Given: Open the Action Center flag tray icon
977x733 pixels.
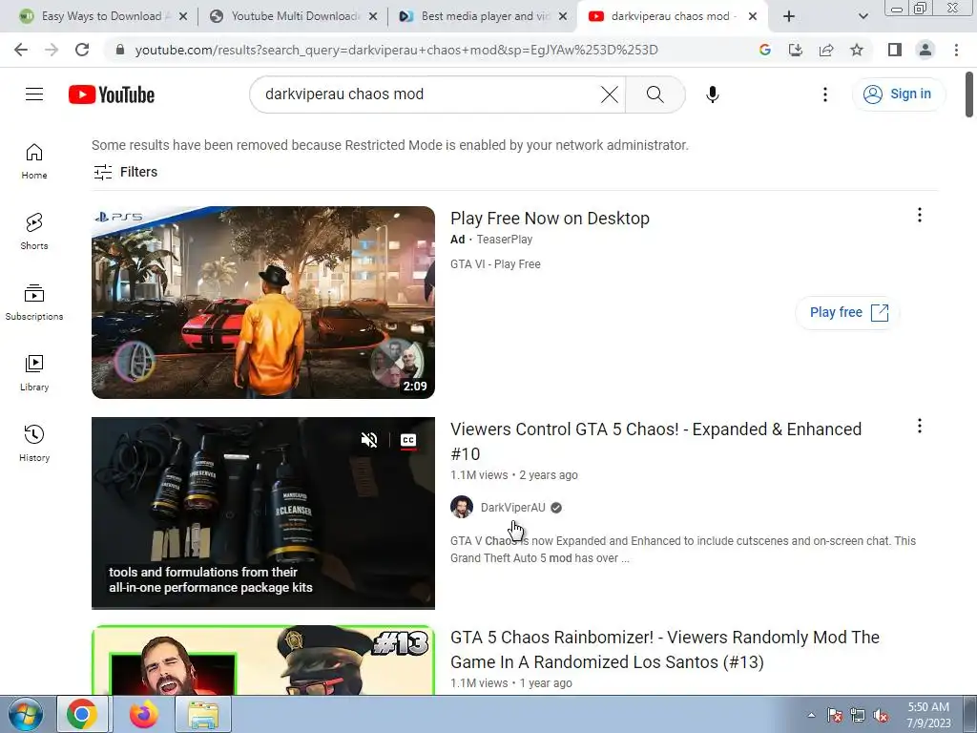Looking at the screenshot, I should point(835,716).
